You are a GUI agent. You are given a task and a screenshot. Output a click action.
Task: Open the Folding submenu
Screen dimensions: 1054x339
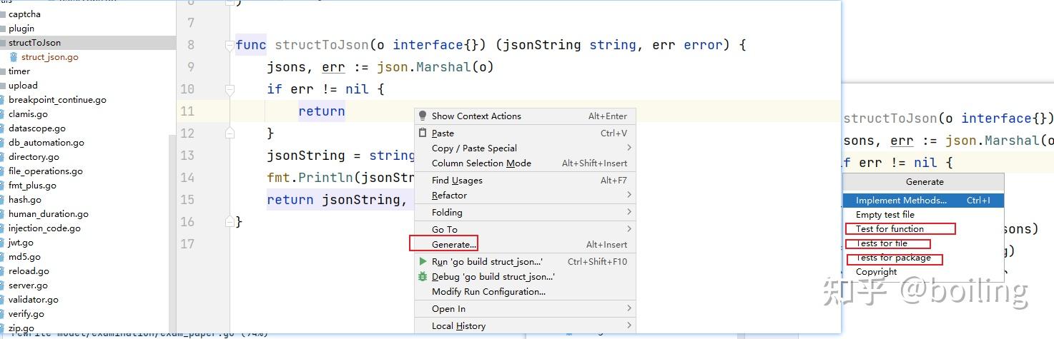click(x=447, y=212)
